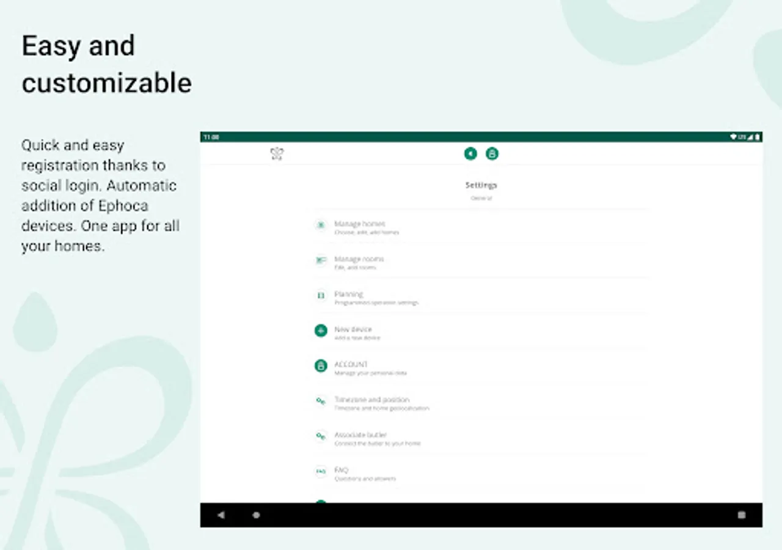This screenshot has height=550, width=782.
Task: Select the Associate butler entry
Action: (x=481, y=438)
